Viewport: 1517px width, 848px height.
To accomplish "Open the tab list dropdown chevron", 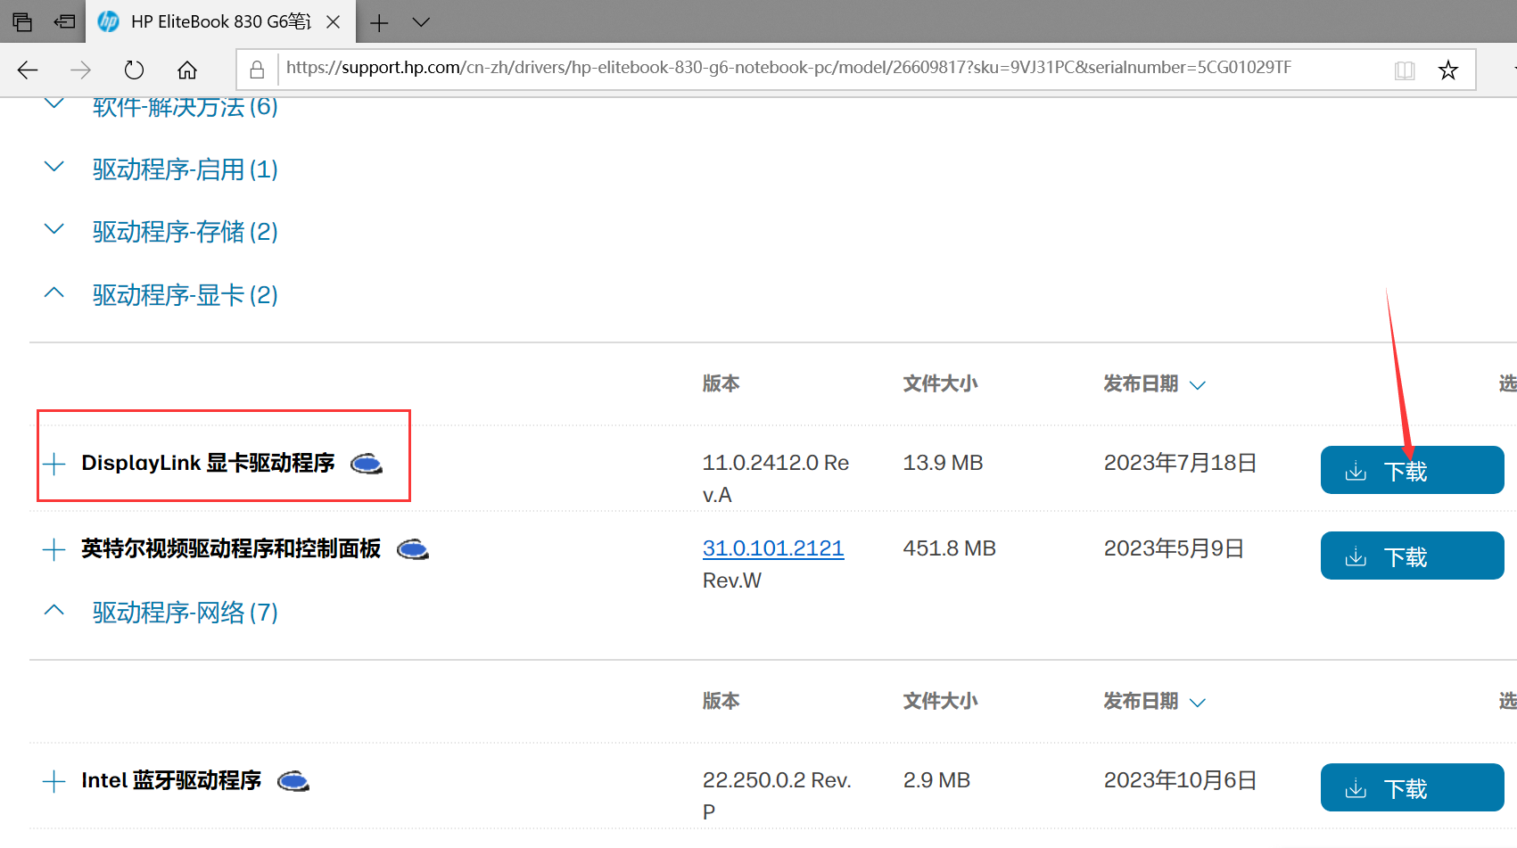I will pyautogui.click(x=421, y=22).
